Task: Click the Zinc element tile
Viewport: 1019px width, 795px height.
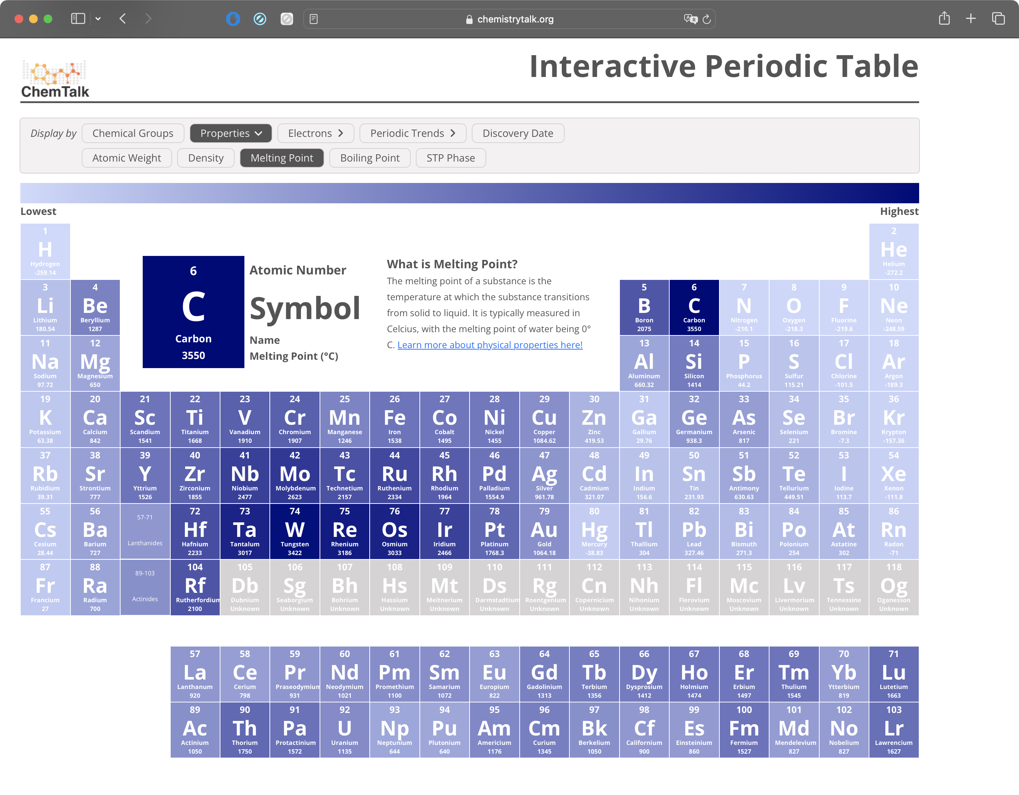Action: (x=594, y=419)
